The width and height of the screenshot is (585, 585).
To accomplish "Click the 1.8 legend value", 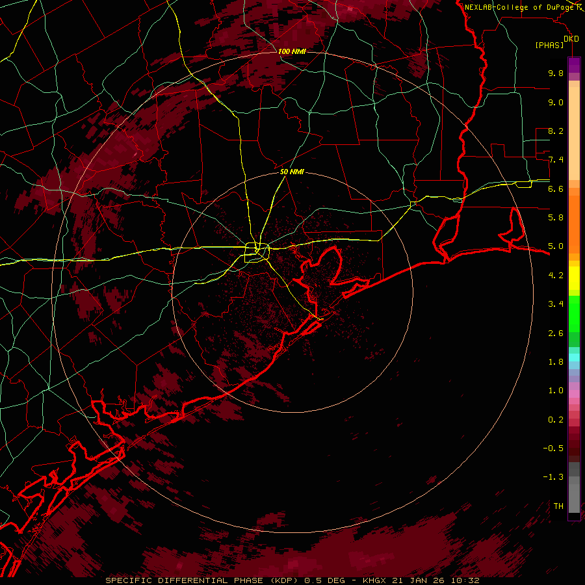I will (x=556, y=362).
